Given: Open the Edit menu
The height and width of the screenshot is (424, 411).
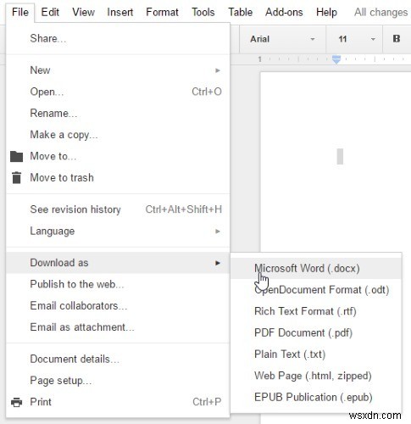Looking at the screenshot, I should click(x=50, y=12).
